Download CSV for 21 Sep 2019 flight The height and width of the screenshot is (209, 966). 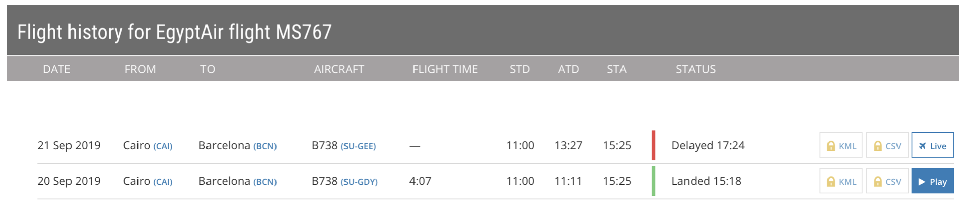[x=887, y=146]
